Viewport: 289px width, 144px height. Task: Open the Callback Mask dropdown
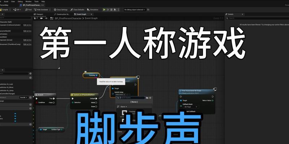point(191,107)
